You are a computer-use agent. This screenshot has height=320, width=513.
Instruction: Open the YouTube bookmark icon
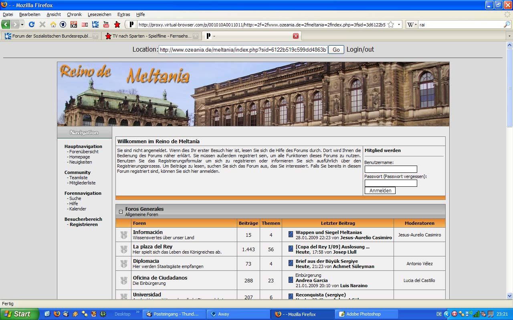106,24
